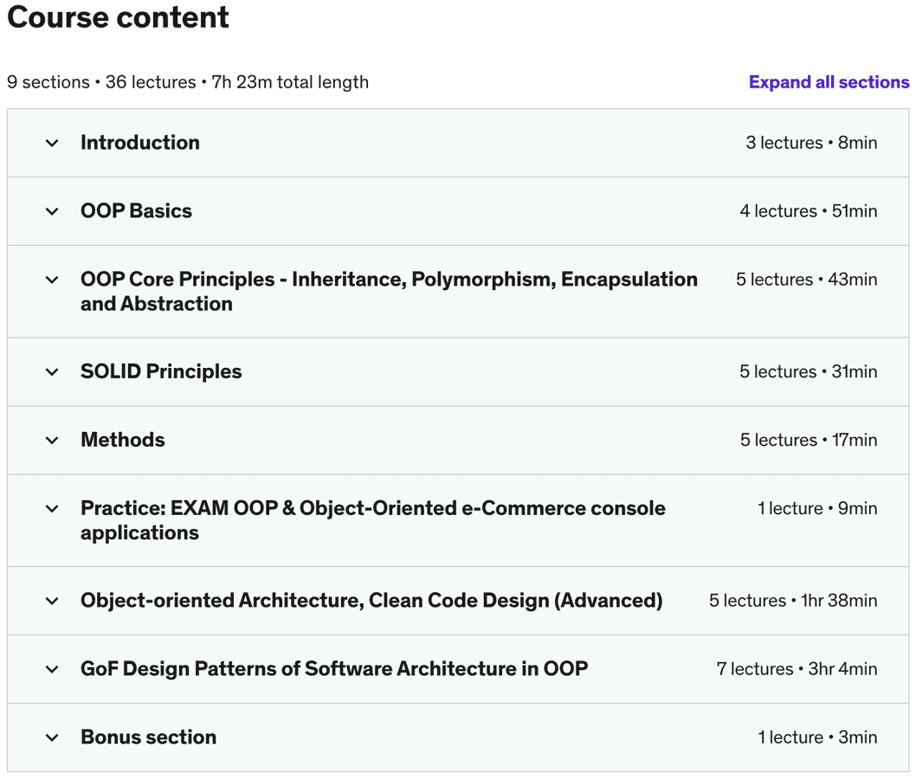Click the chevron next to Methods

52,440
